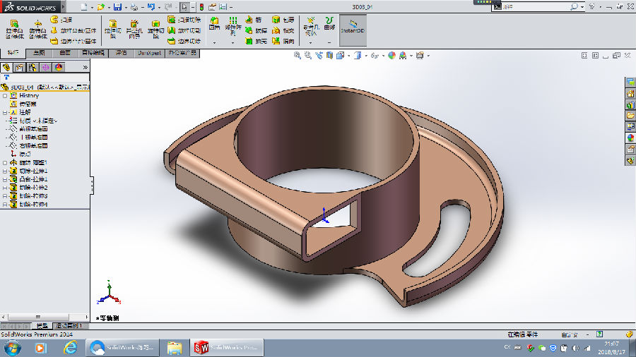Switch to the DimXpert tab
This screenshot has height=357, width=636.
tap(150, 53)
